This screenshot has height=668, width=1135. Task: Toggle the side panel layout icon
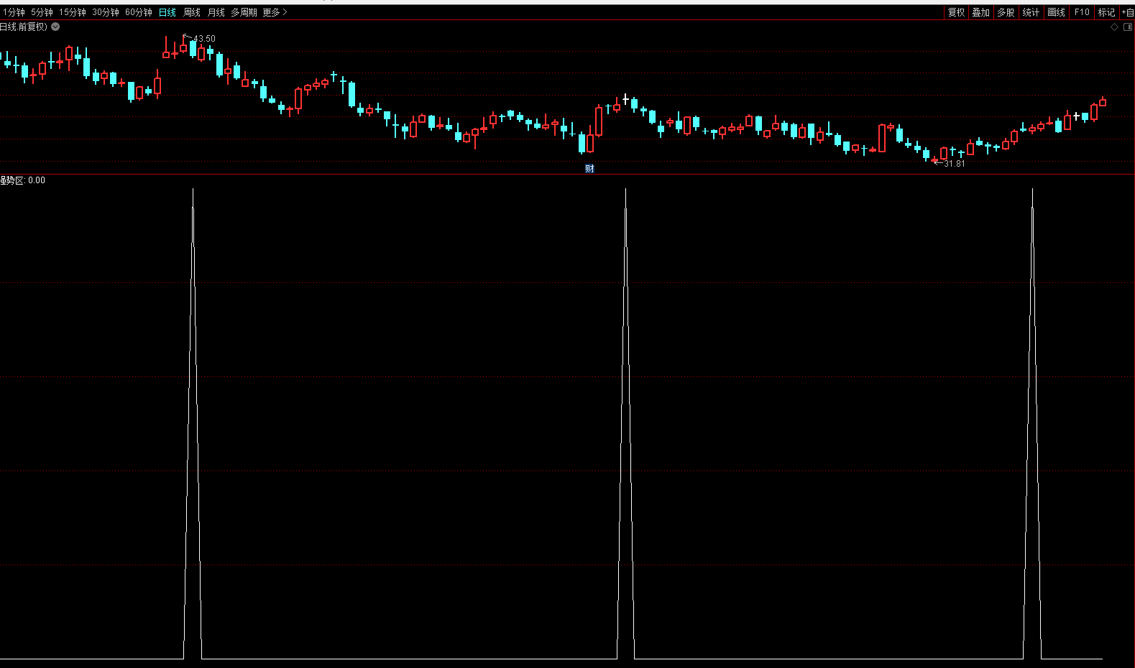[x=1127, y=27]
